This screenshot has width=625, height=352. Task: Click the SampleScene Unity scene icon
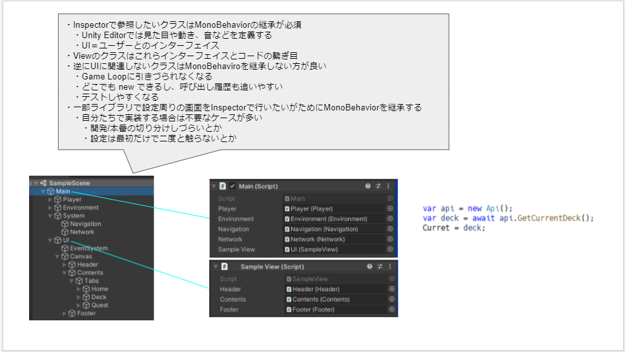tap(43, 183)
